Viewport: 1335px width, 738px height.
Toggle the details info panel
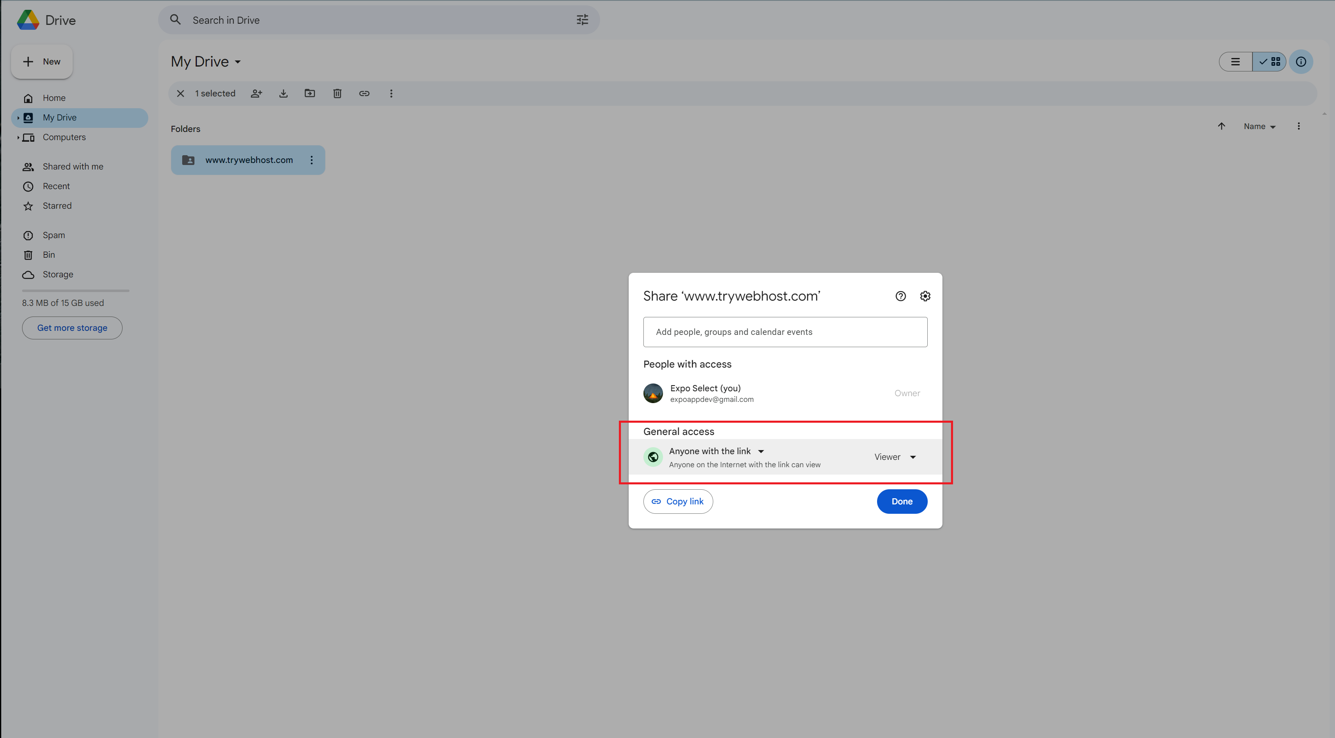[x=1302, y=62]
